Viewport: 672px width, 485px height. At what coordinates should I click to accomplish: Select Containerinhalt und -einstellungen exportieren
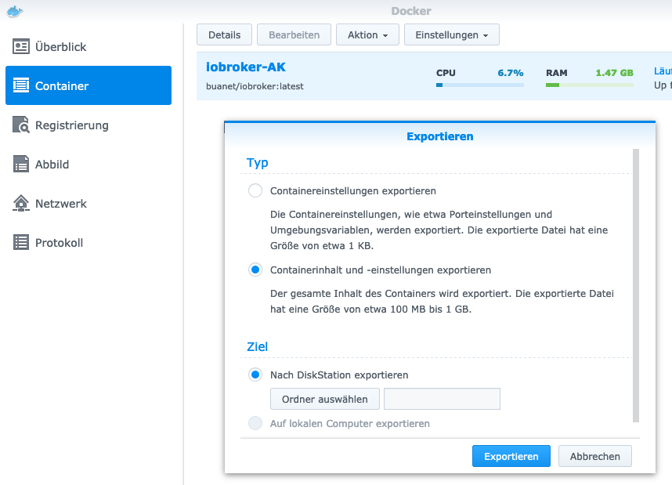(255, 270)
